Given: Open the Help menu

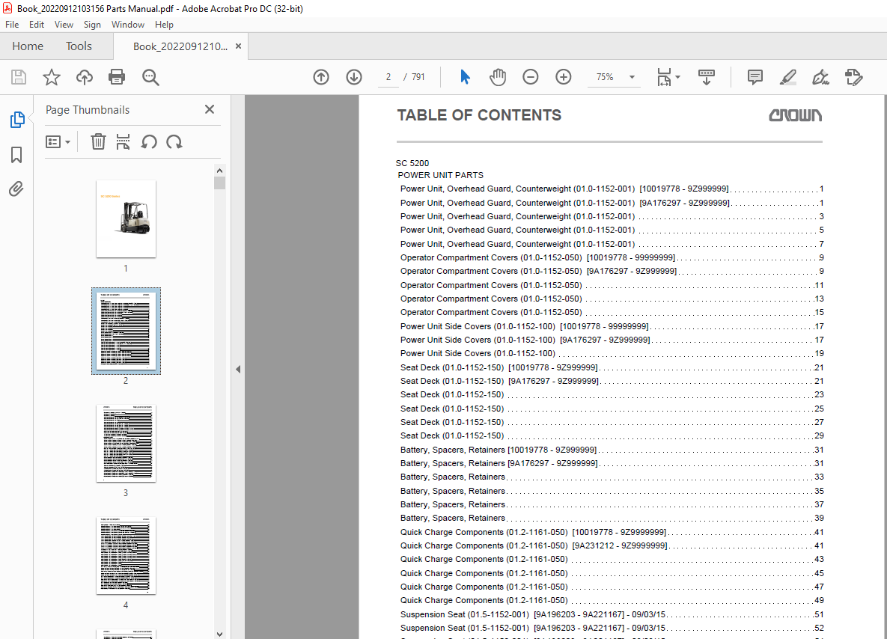Looking at the screenshot, I should 164,24.
